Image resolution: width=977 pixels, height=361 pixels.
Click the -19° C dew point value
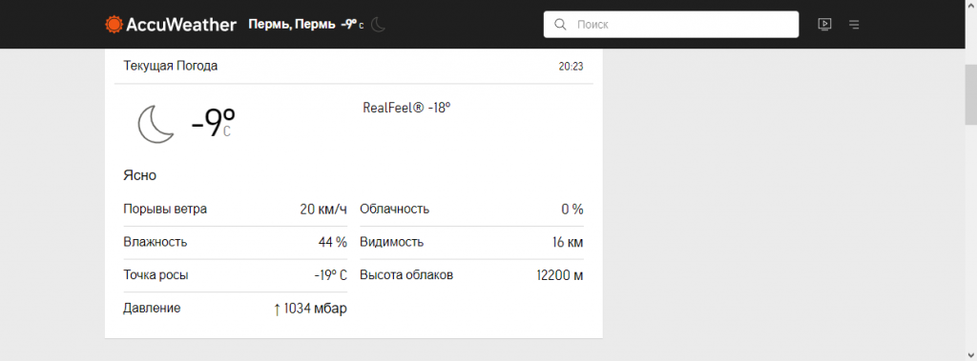pos(330,275)
